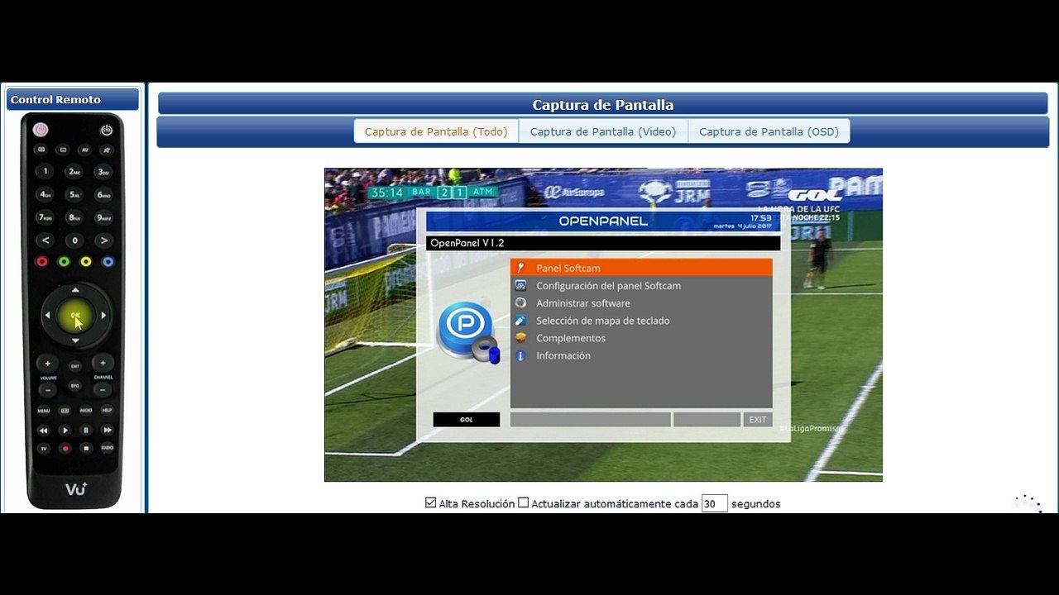This screenshot has width=1059, height=595.
Task: Click the rewind button on the remote
Action: pos(43,431)
